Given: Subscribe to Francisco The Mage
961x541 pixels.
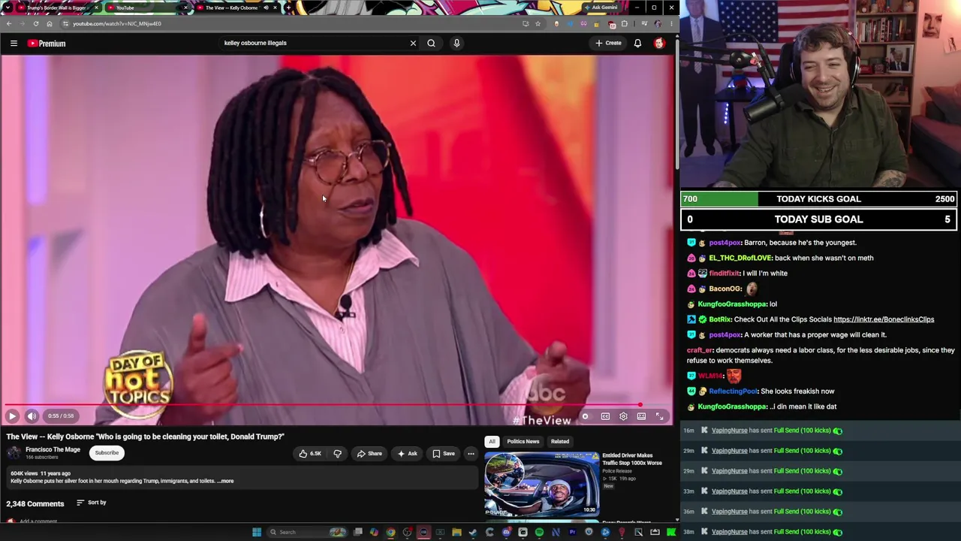Looking at the screenshot, I should (x=107, y=453).
